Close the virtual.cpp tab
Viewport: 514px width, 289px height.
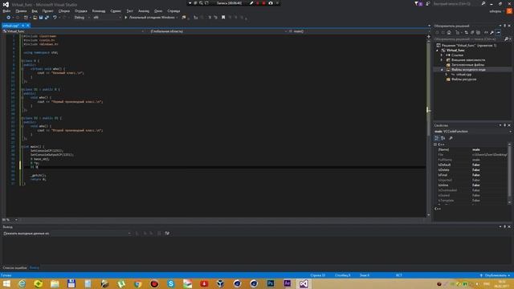[28, 26]
